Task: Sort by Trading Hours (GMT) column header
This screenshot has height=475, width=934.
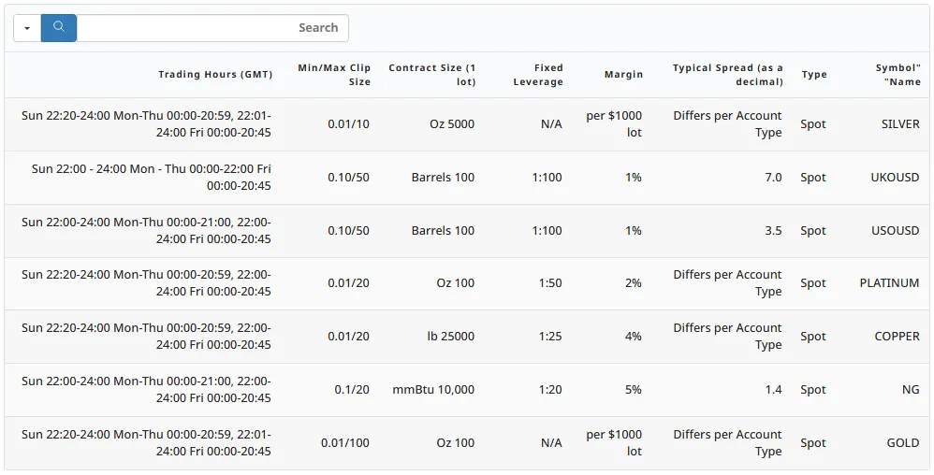Action: [215, 75]
